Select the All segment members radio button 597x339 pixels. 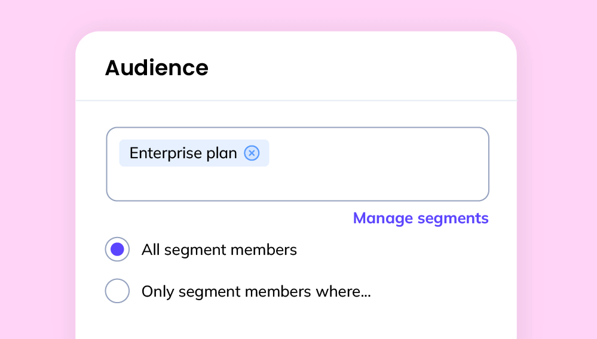(x=117, y=249)
